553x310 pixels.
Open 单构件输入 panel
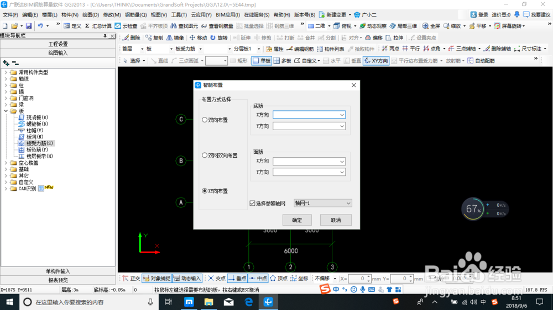[58, 271]
